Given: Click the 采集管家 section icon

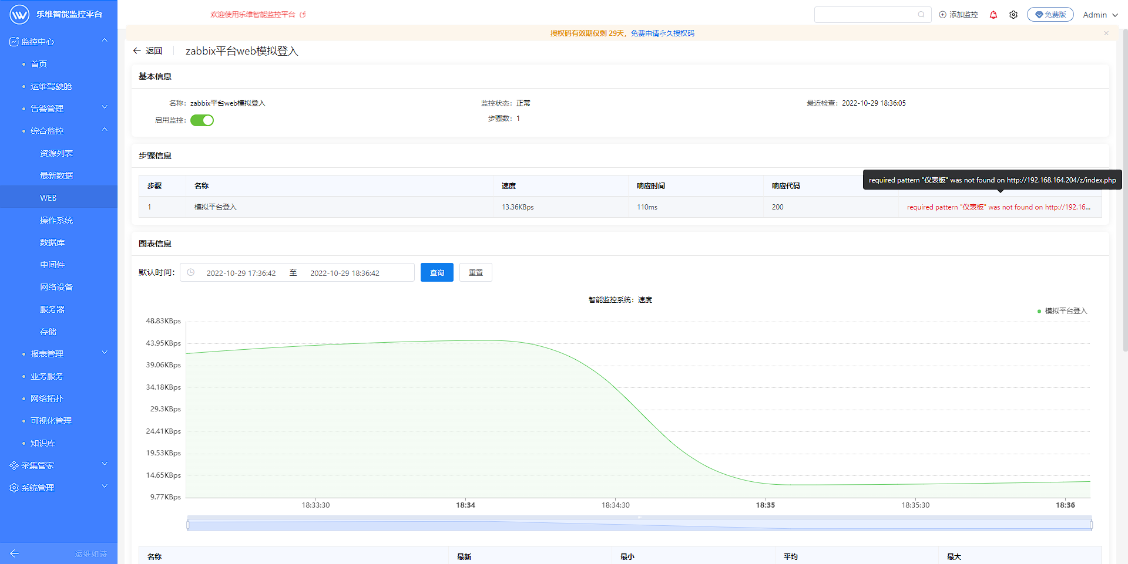Looking at the screenshot, I should 14,465.
